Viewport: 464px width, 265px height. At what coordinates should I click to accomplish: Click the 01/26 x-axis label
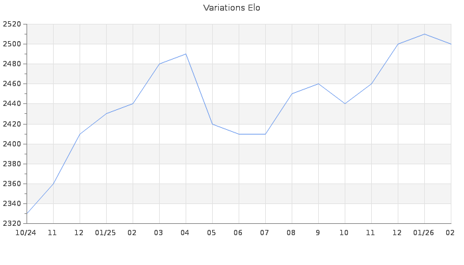click(424, 233)
